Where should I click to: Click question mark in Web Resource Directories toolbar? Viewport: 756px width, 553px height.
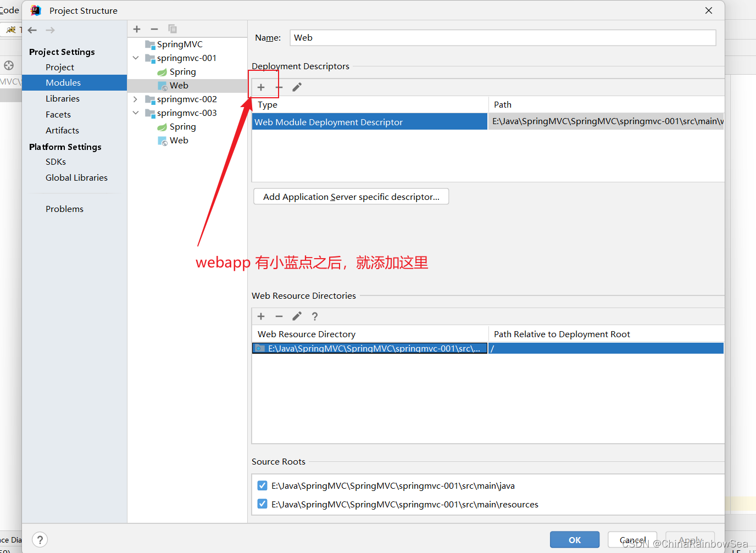315,316
